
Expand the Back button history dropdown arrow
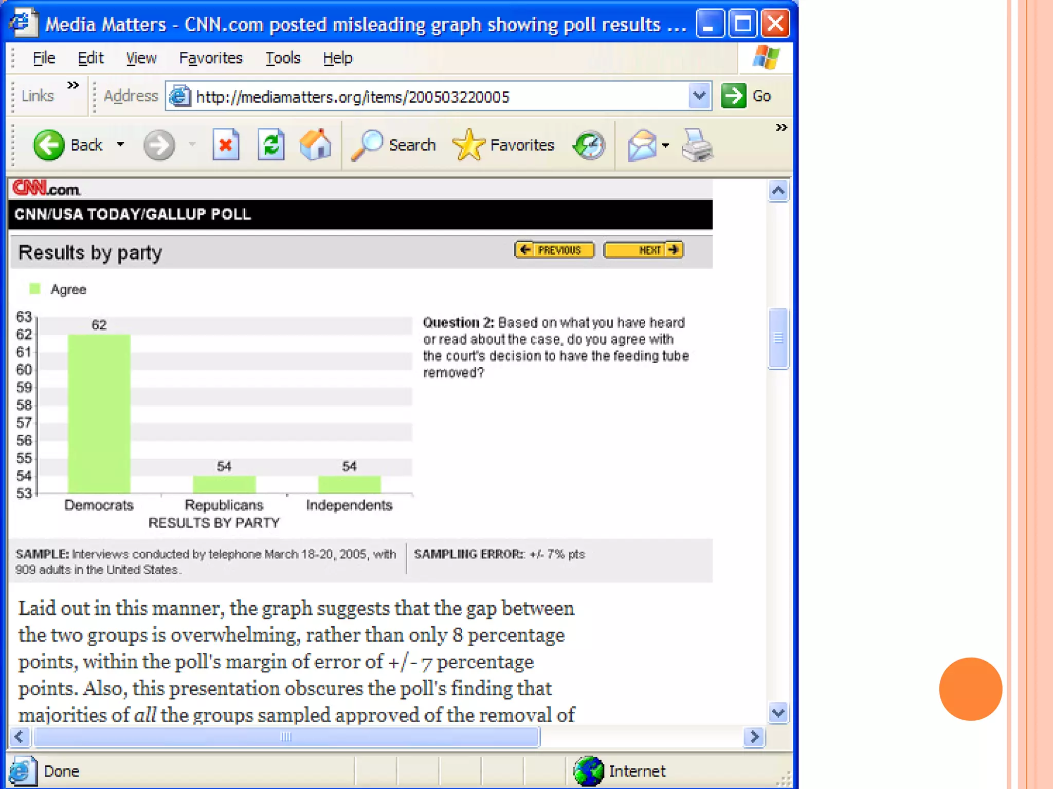point(120,145)
